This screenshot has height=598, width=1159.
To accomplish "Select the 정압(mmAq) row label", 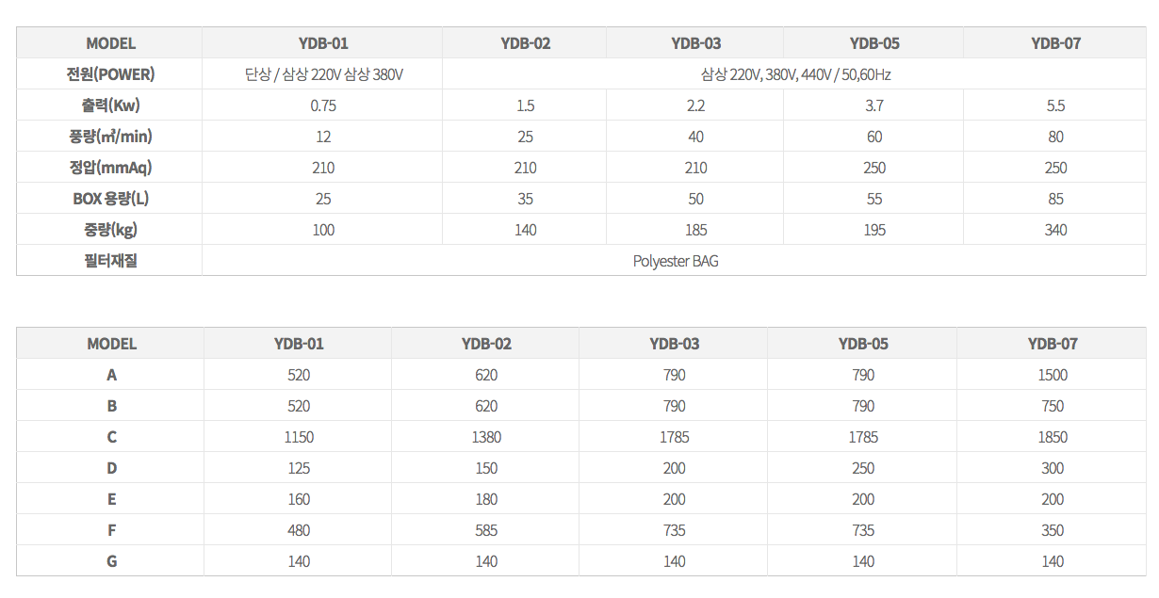I will (110, 168).
